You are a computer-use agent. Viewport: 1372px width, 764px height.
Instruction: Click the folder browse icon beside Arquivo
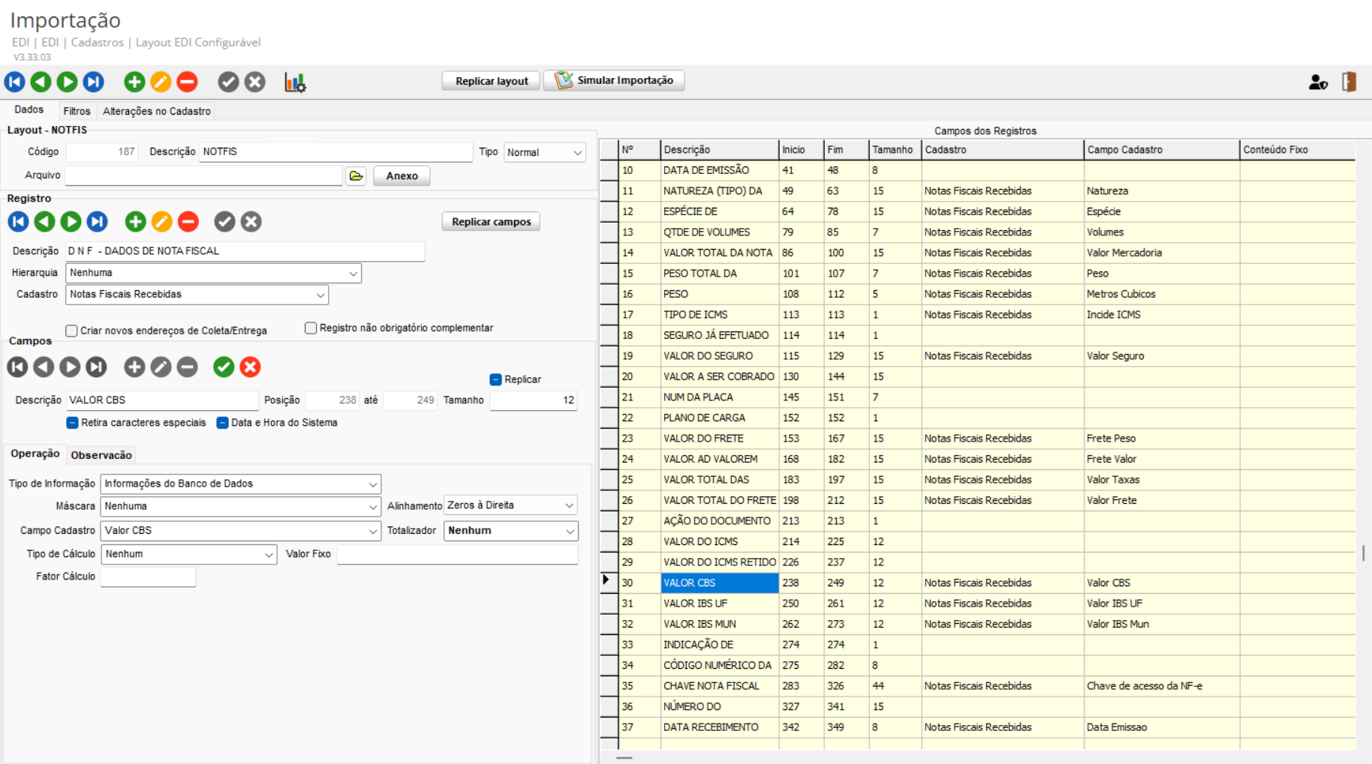pyautogui.click(x=356, y=176)
